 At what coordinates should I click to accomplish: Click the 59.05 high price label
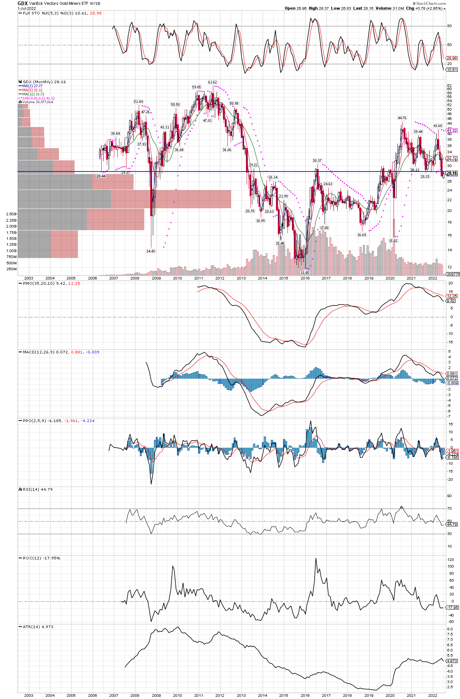click(x=196, y=87)
